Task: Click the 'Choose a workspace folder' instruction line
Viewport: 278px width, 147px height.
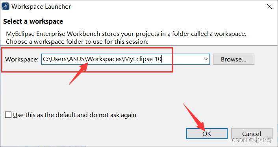Action: coord(77,42)
